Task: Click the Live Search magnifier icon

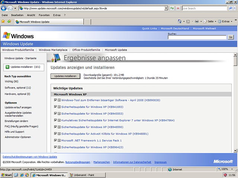Action: 231,8
